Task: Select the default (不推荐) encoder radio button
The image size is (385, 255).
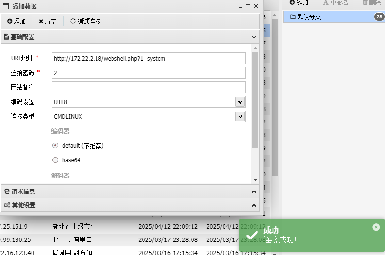Action: pyautogui.click(x=55, y=146)
